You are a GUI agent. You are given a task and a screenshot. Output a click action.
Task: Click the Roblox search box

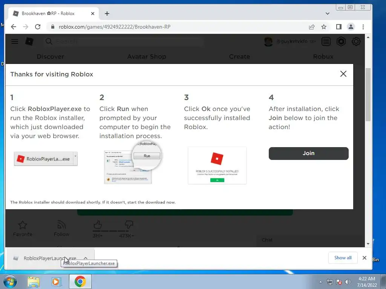(123, 41)
